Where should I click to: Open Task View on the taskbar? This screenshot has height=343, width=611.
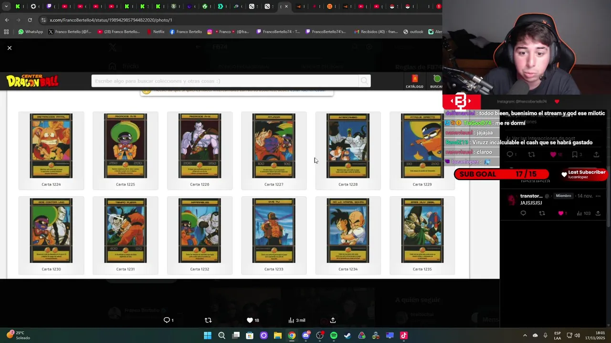[x=236, y=335]
